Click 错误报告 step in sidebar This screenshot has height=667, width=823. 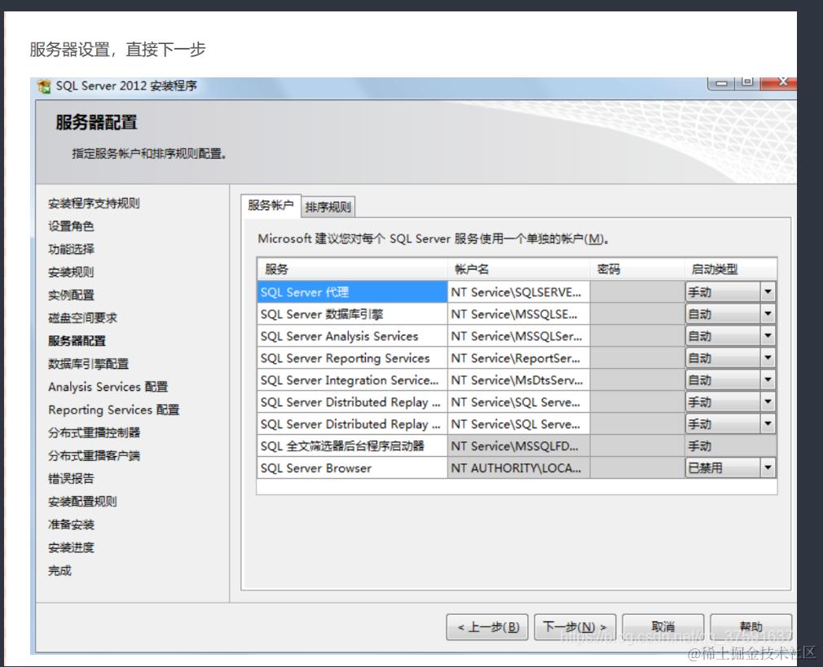[x=71, y=479]
